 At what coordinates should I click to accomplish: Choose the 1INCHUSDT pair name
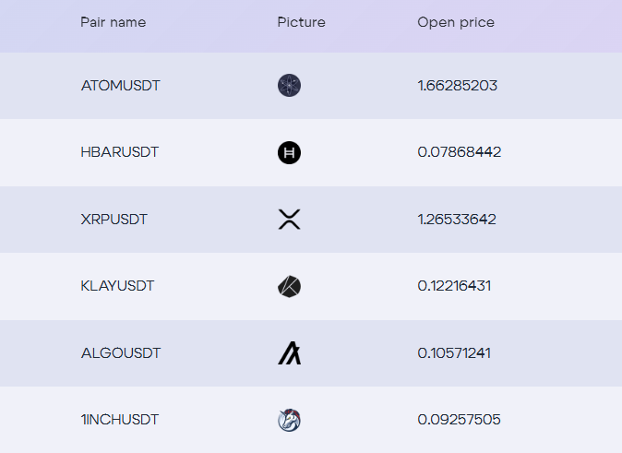120,420
